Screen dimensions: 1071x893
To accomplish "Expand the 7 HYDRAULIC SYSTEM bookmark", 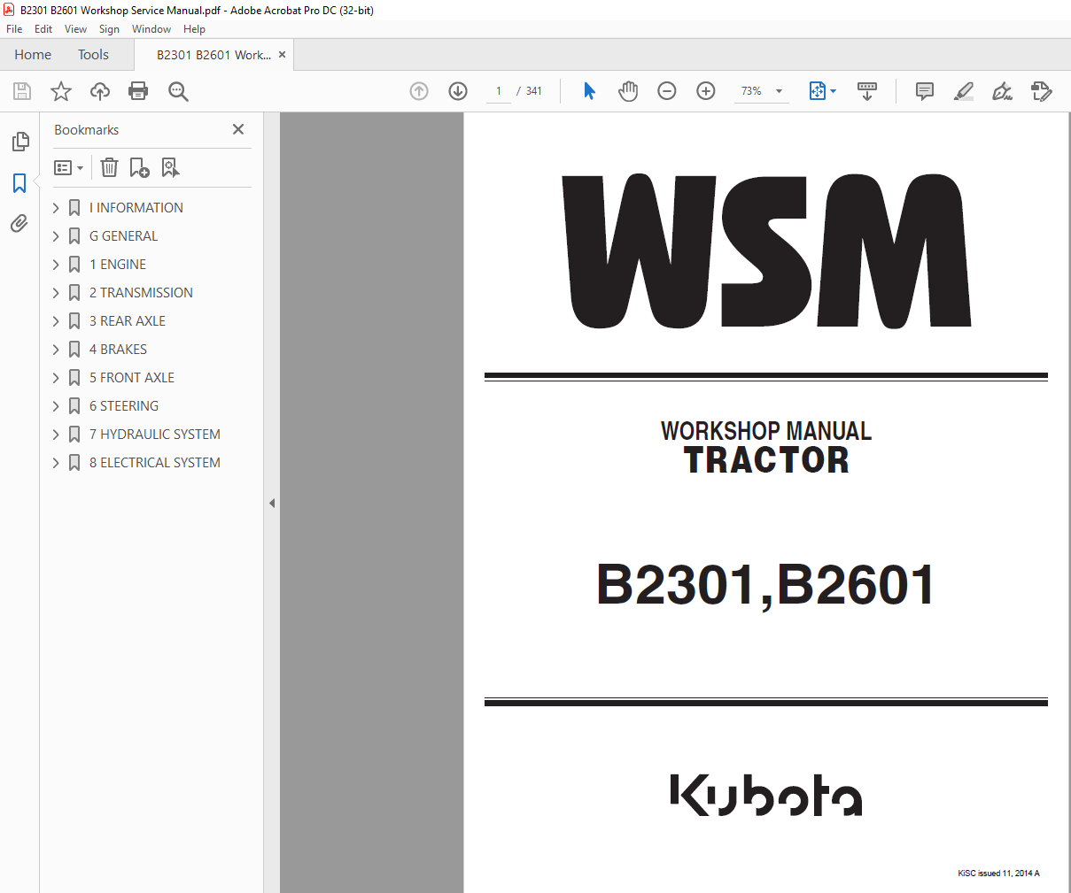I will (56, 435).
